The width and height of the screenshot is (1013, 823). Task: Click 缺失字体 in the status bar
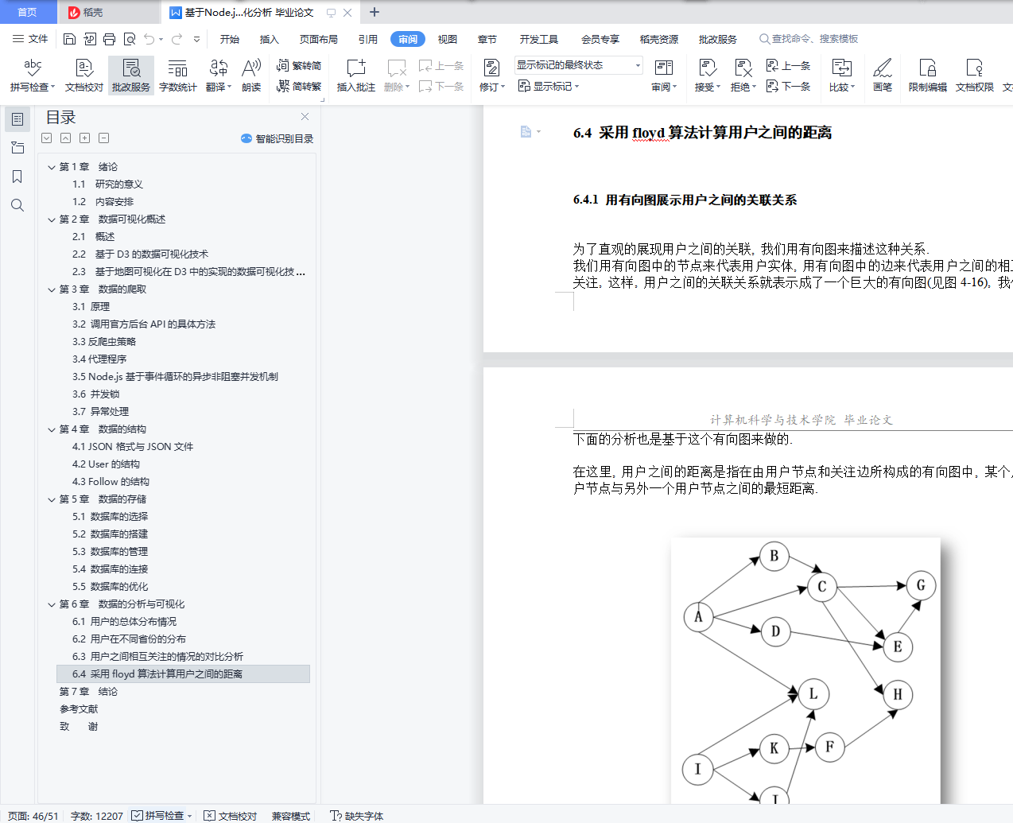click(356, 816)
